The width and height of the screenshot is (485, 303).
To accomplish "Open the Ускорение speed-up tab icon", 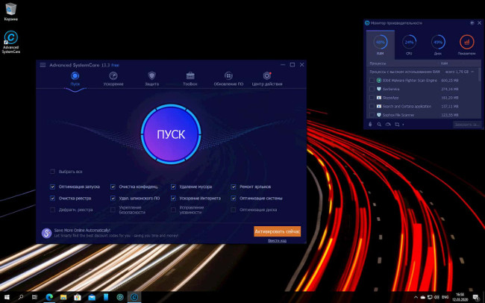I will click(x=113, y=77).
